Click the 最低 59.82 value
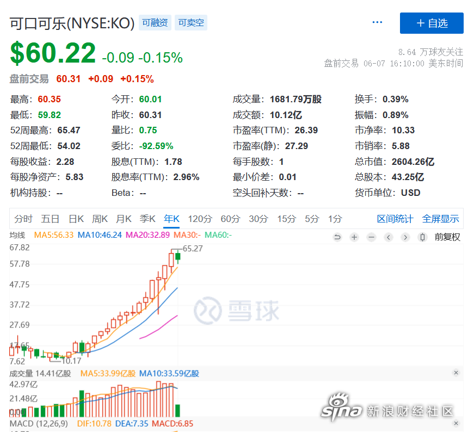Viewport: 474px width, 432px height. 50,115
